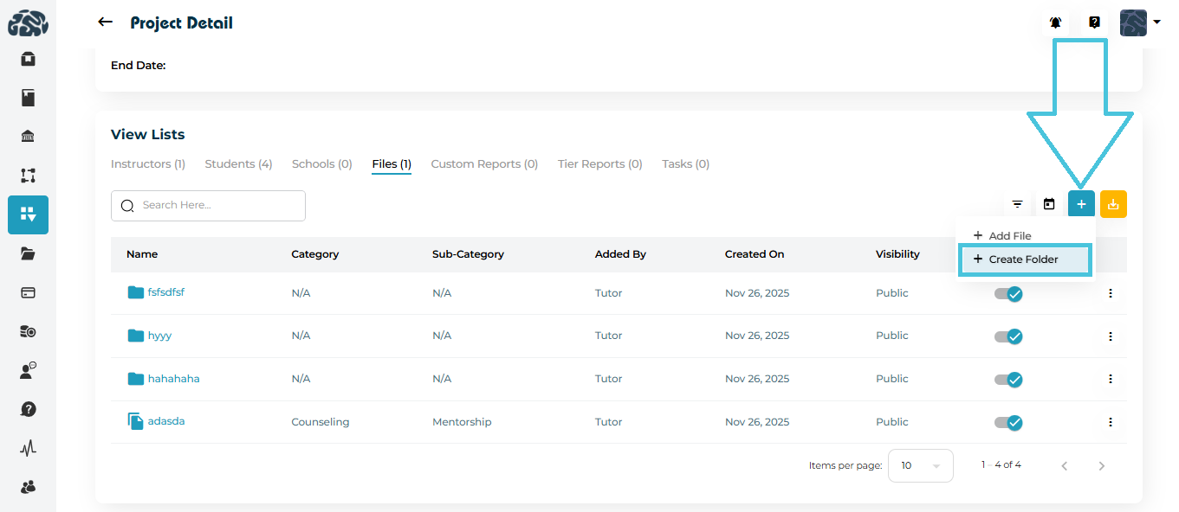This screenshot has height=512, width=1179.
Task: Open the items per page dropdown
Action: click(x=920, y=465)
